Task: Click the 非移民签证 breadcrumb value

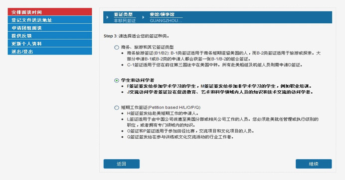Action: (125, 20)
